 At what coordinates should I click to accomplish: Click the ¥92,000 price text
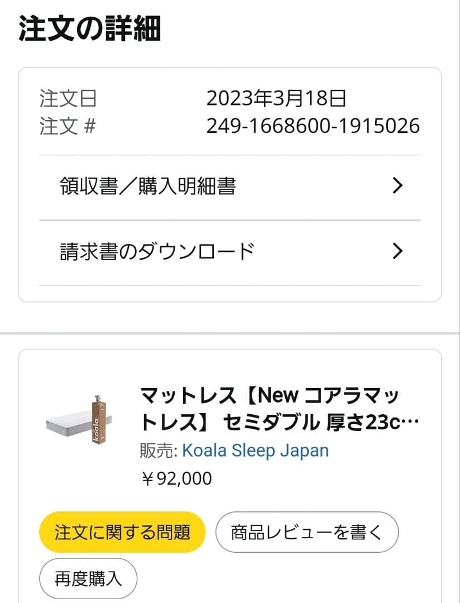pos(176,478)
